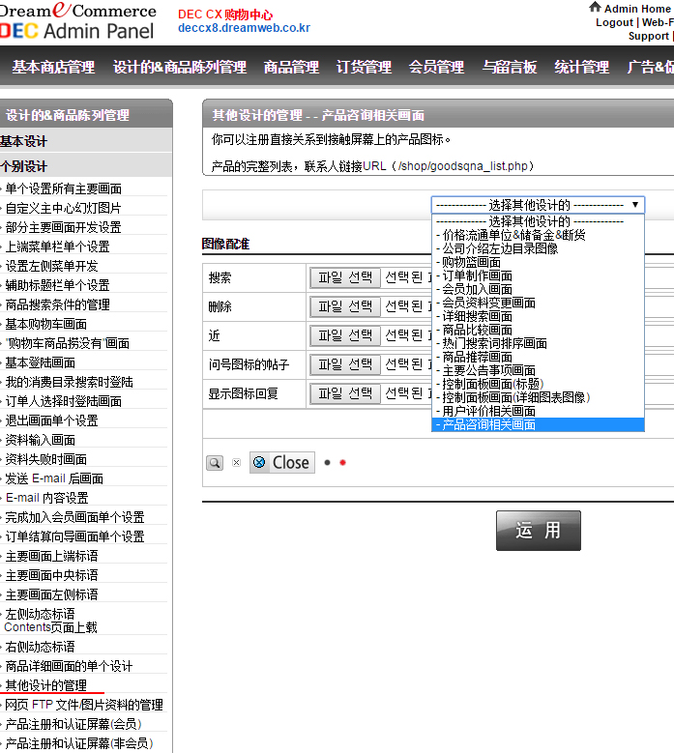Choose file for the 删除 image row
This screenshot has height=753, width=674.
(345, 306)
